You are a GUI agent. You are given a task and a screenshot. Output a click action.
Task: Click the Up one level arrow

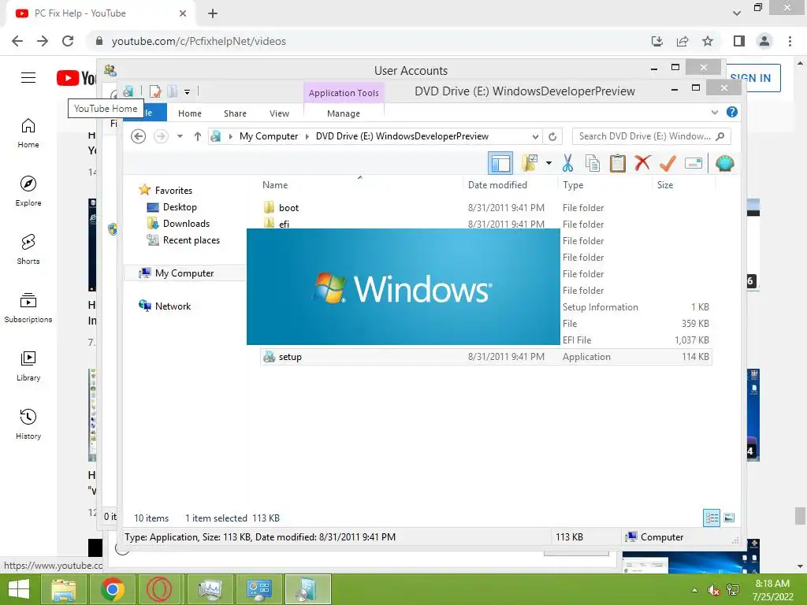click(198, 136)
